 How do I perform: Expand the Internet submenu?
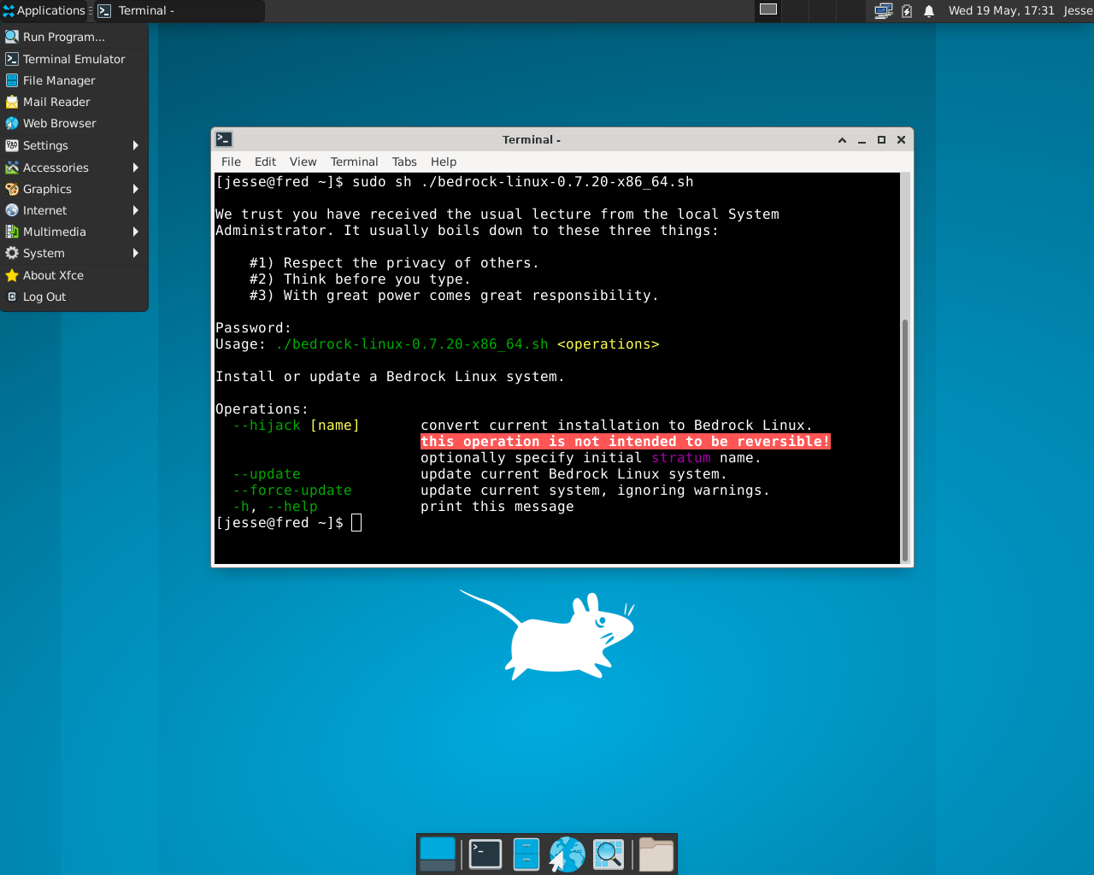74,210
